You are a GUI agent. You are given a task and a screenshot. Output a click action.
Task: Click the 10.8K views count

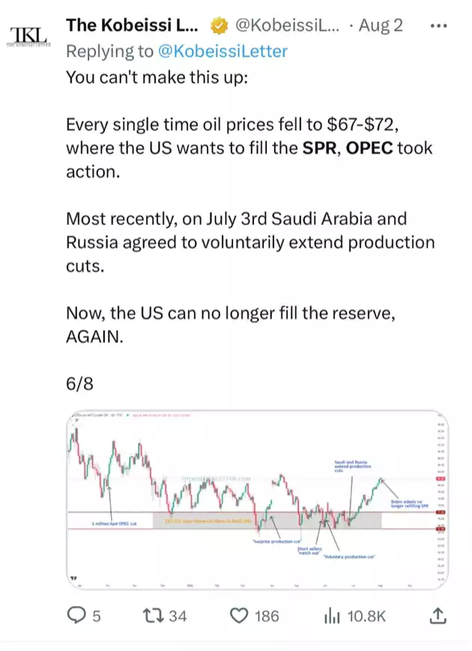pyautogui.click(x=365, y=616)
